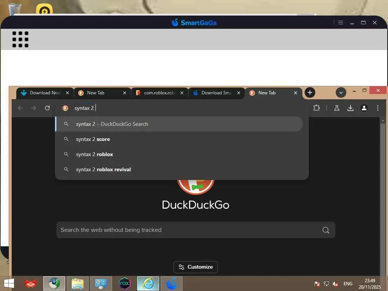Open SmartGaGa hamburger menu
The image size is (388, 291).
point(341,22)
